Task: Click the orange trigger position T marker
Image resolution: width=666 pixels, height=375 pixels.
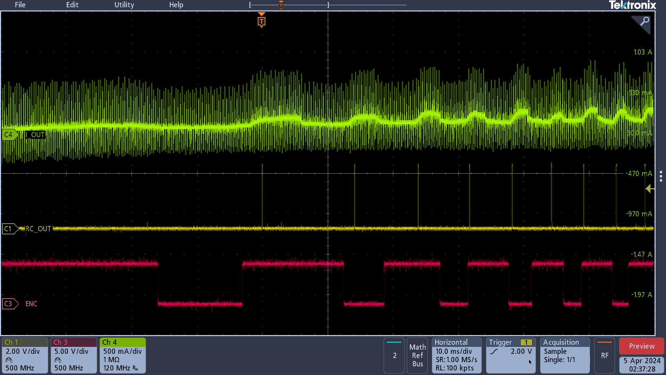Action: (262, 22)
